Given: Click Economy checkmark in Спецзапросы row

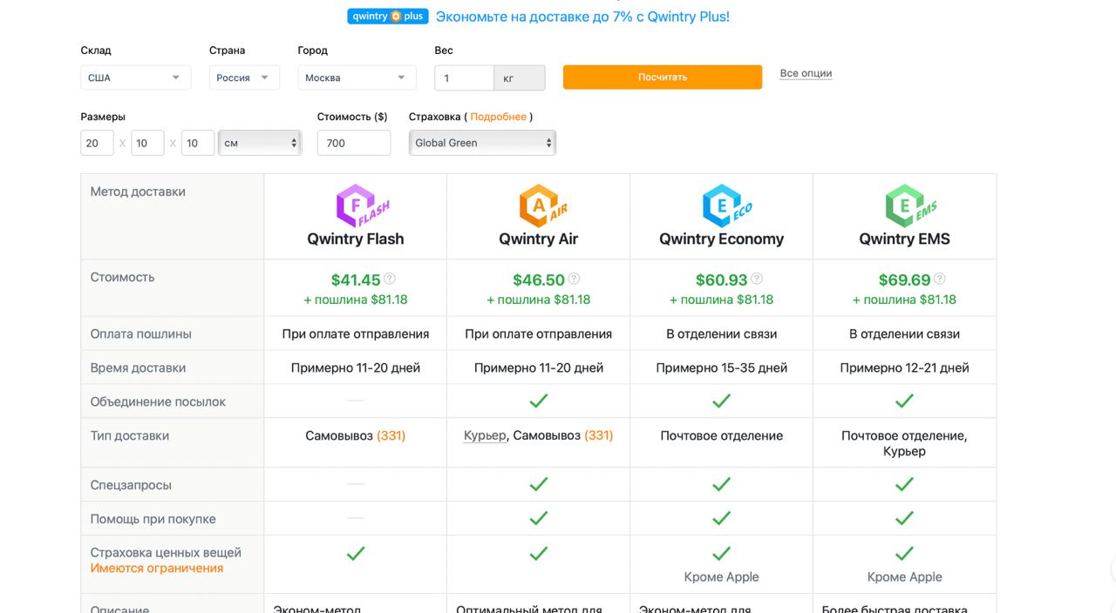Looking at the screenshot, I should click(721, 484).
